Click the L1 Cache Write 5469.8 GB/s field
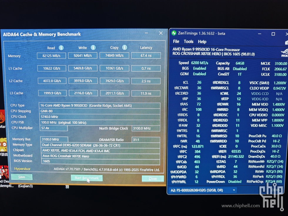 pyautogui.click(x=83, y=68)
